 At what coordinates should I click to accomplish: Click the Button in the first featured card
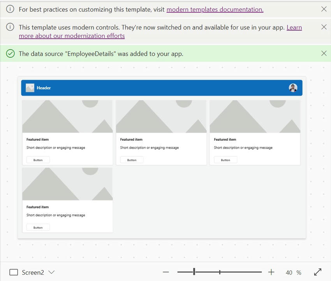click(38, 160)
